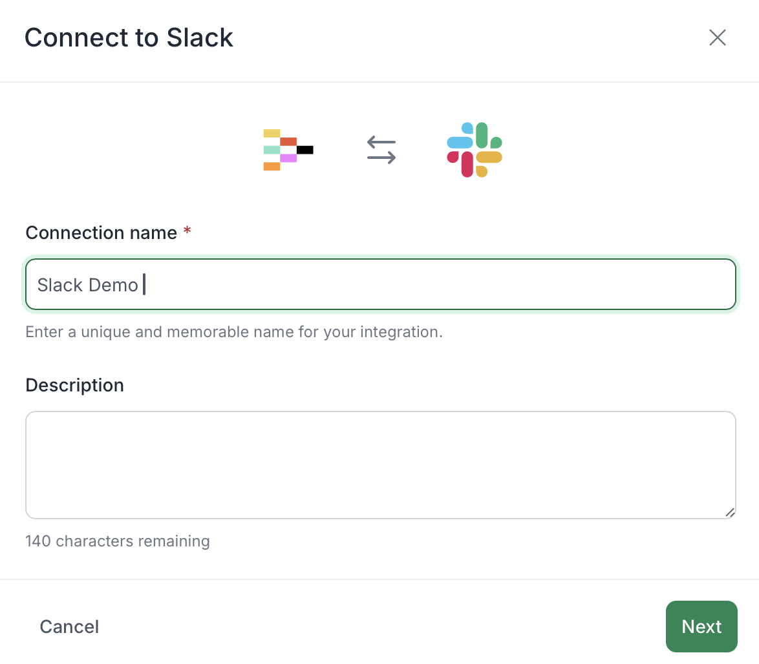
Task: Click the left-pointing arrow above the right arrow
Action: (381, 142)
